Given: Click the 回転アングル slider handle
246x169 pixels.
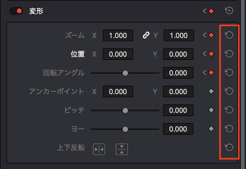Looking at the screenshot, I should pyautogui.click(x=125, y=73).
